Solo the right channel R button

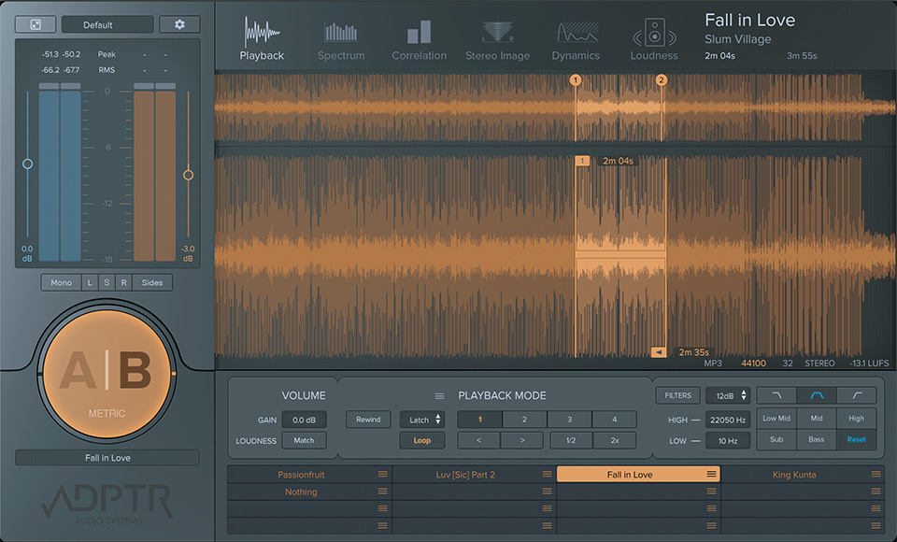click(x=123, y=283)
